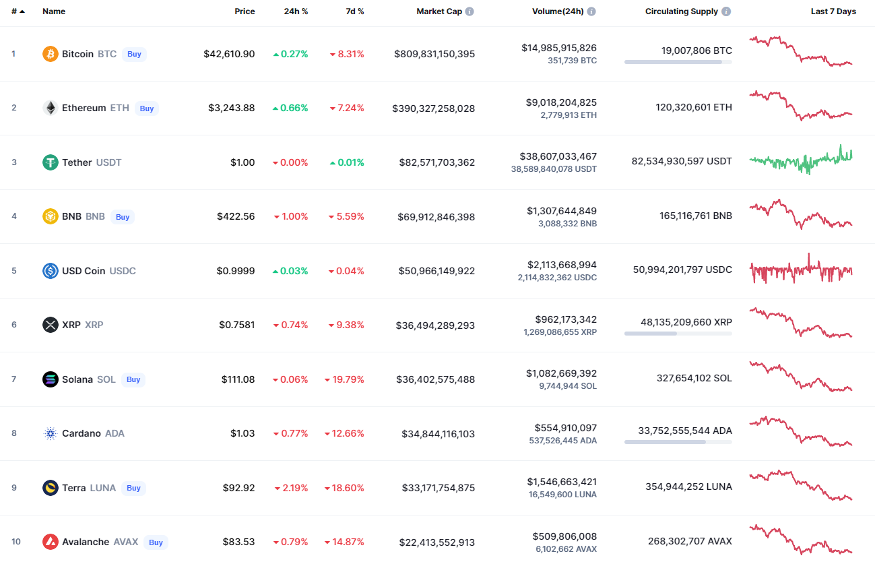875x564 pixels.
Task: Click the Solana logo icon
Action: 51,379
